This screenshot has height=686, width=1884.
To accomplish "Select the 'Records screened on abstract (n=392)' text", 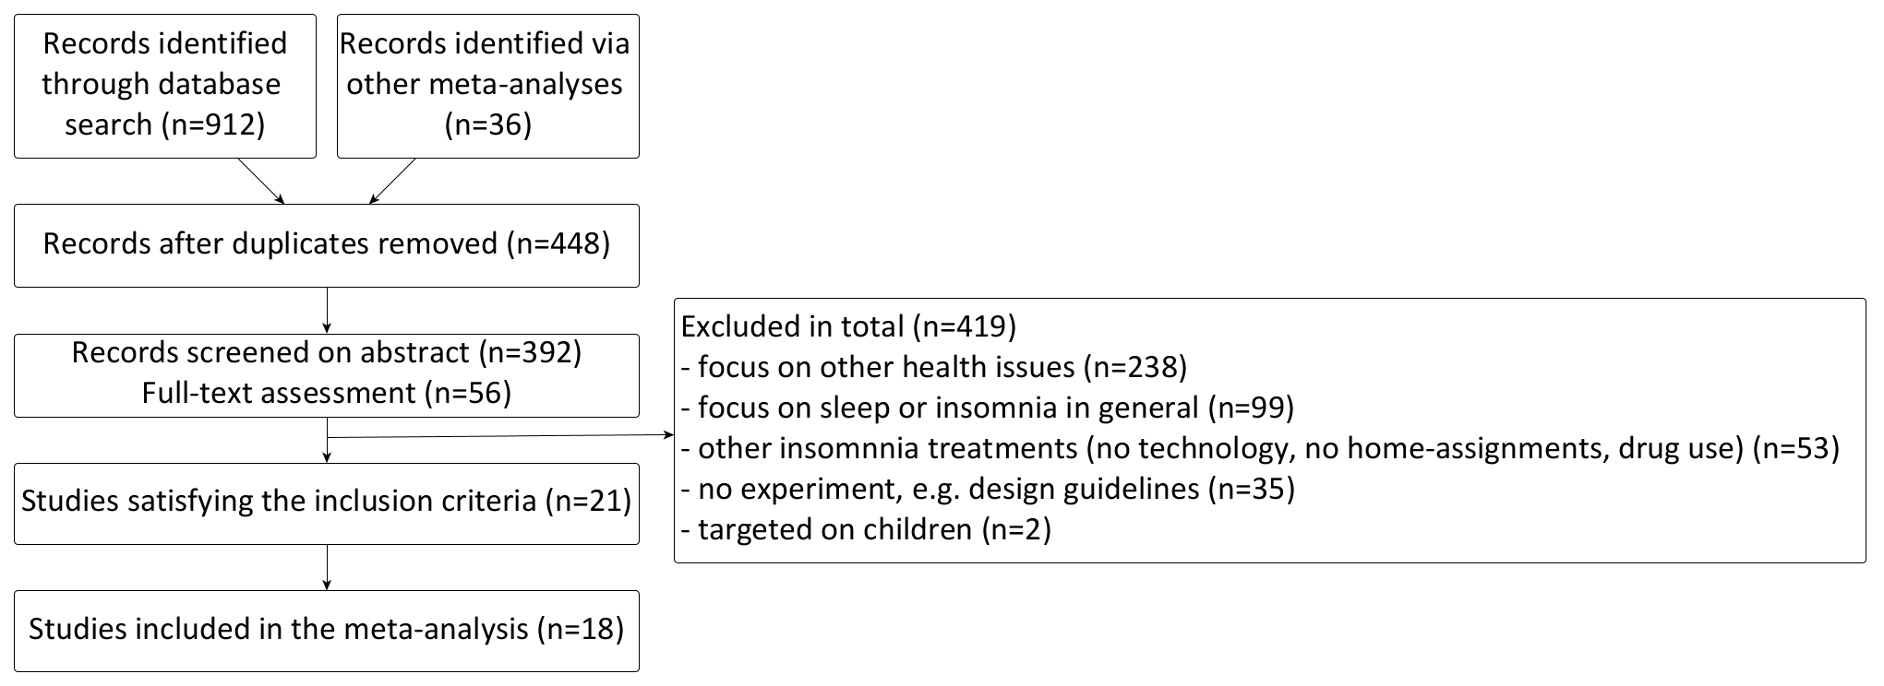I will click(x=326, y=353).
